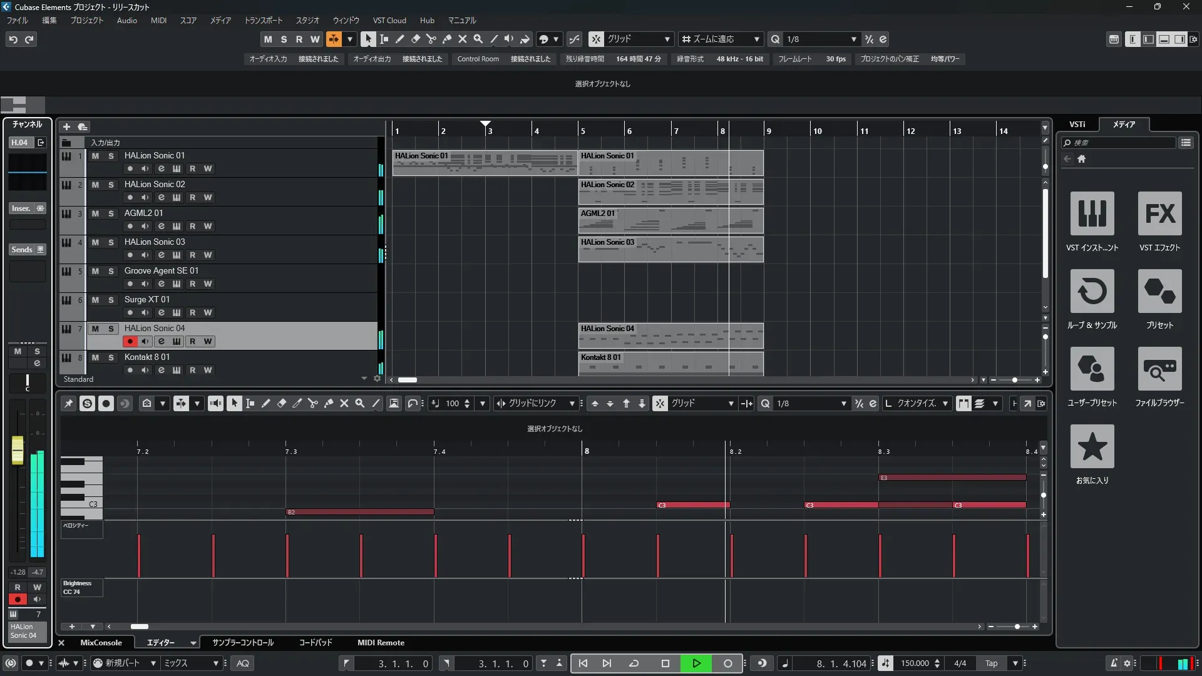The image size is (1202, 676).
Task: Open Loops & Samples media tile
Action: click(1092, 292)
